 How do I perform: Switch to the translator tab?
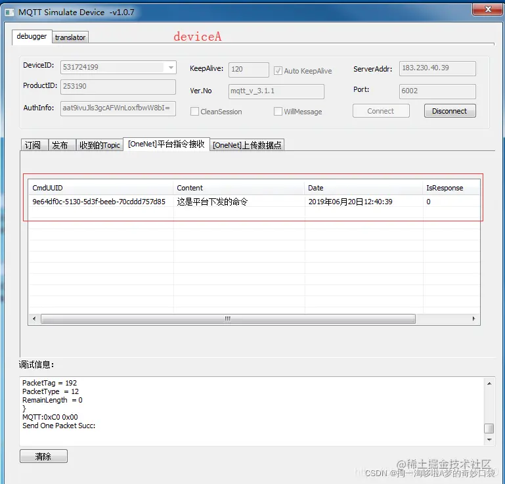click(70, 37)
